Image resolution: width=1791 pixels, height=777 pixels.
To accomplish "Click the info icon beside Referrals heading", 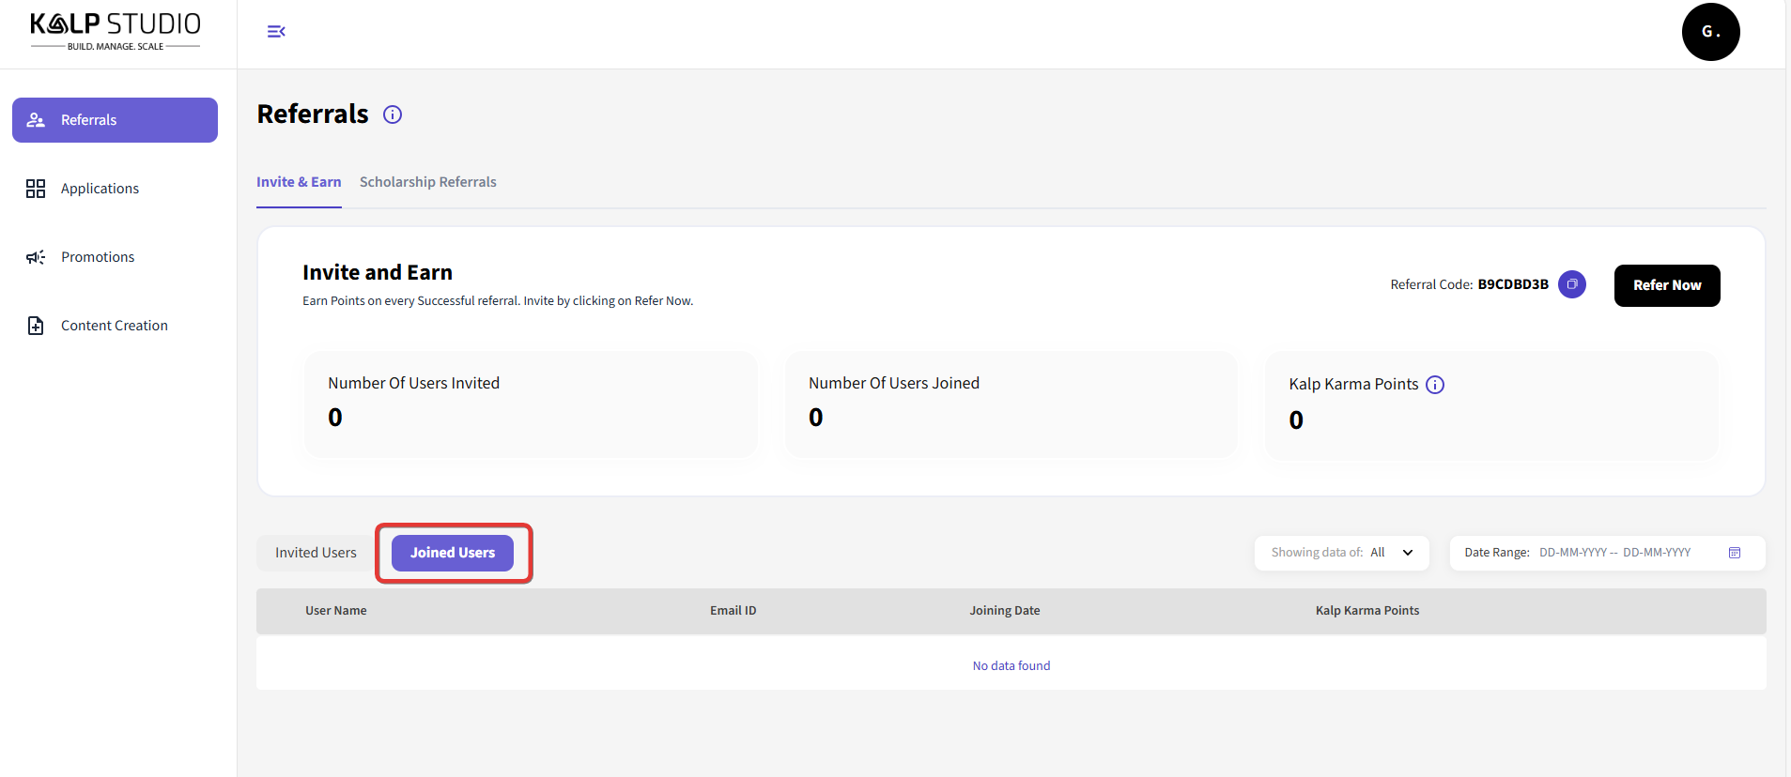I will [x=393, y=114].
